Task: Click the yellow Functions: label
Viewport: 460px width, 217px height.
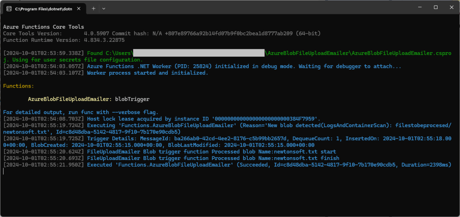Action: [18, 85]
